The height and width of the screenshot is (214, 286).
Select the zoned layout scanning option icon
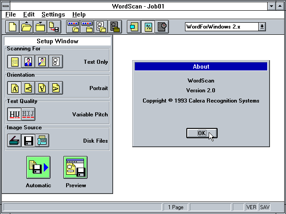coord(56,62)
